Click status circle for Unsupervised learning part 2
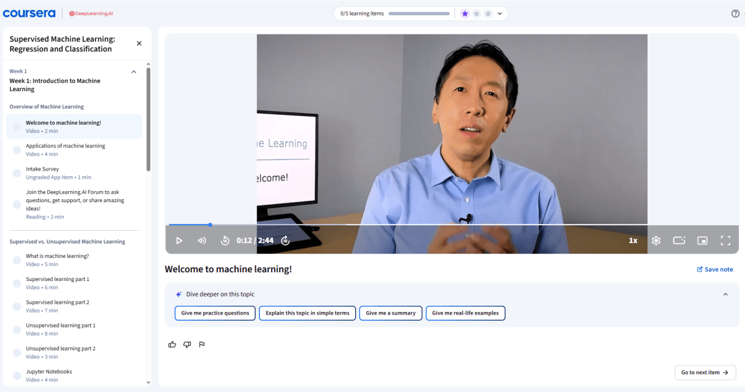The height and width of the screenshot is (392, 745). coord(17,353)
